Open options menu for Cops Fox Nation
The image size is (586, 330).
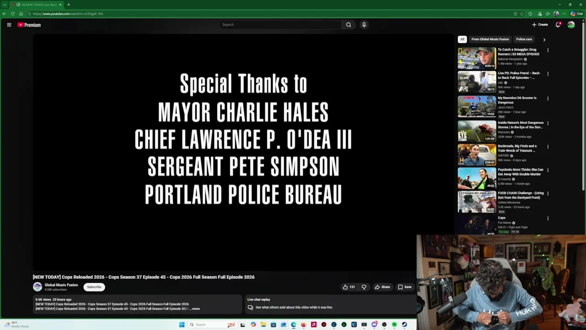548,219
